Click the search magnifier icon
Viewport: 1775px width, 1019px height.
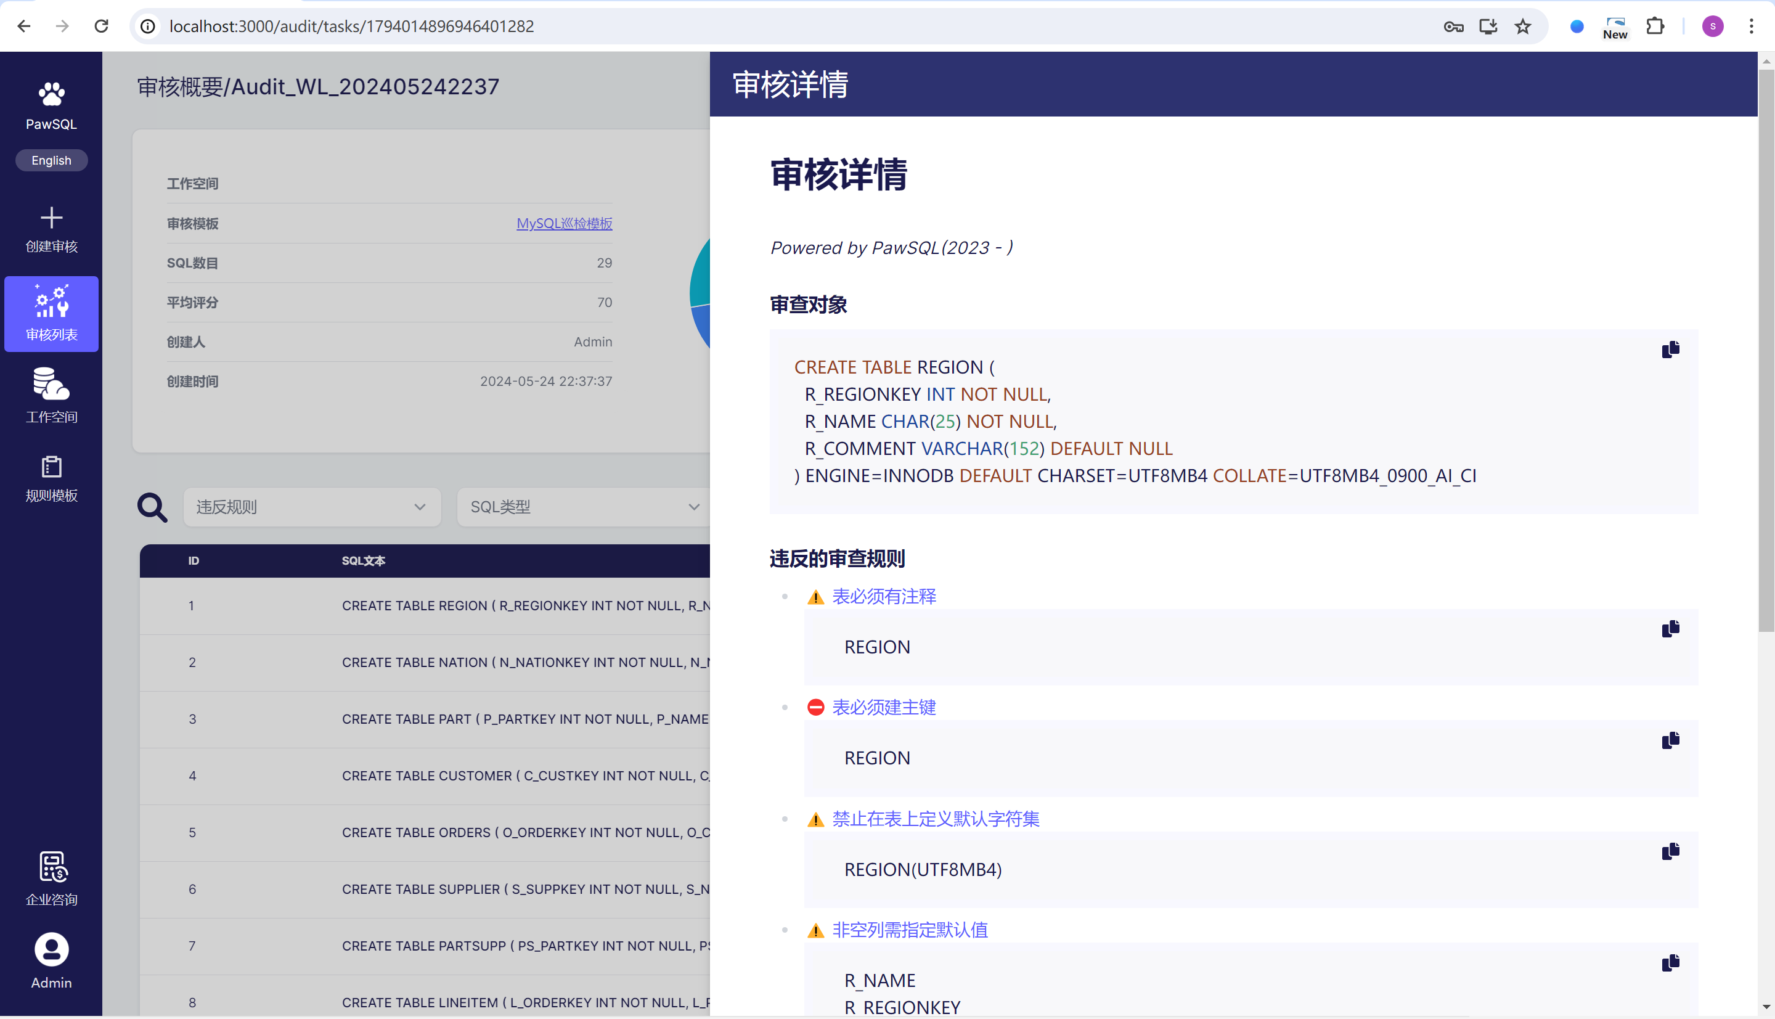click(152, 507)
